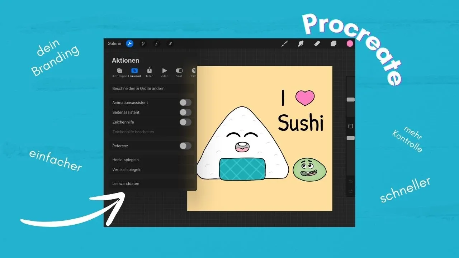This screenshot has width=459, height=258.
Task: Switch to the Leinwand tab
Action: pyautogui.click(x=134, y=73)
